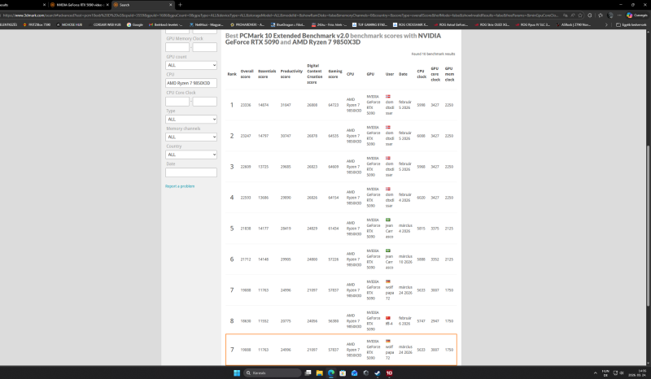This screenshot has width=651, height=379.
Task: Open rank 1 overall score 23336
Action: coord(246,105)
